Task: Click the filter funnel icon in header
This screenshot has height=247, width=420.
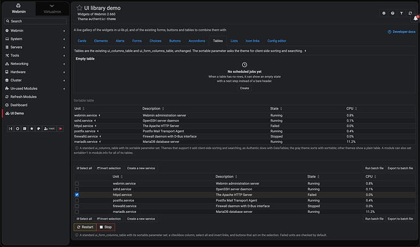Action: [401, 13]
